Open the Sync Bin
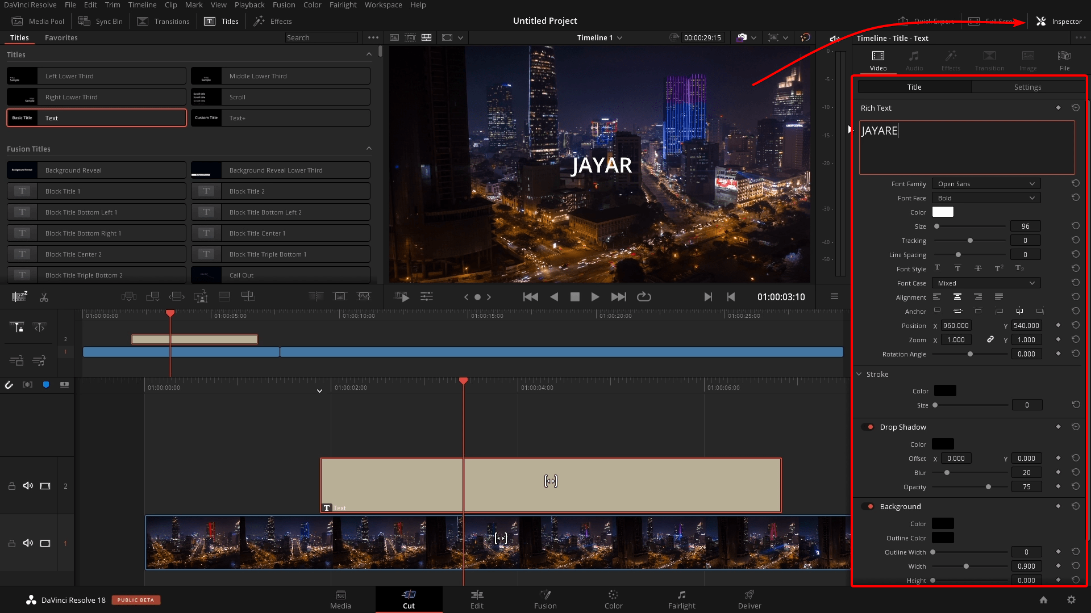Viewport: 1091px width, 613px height. [x=100, y=21]
